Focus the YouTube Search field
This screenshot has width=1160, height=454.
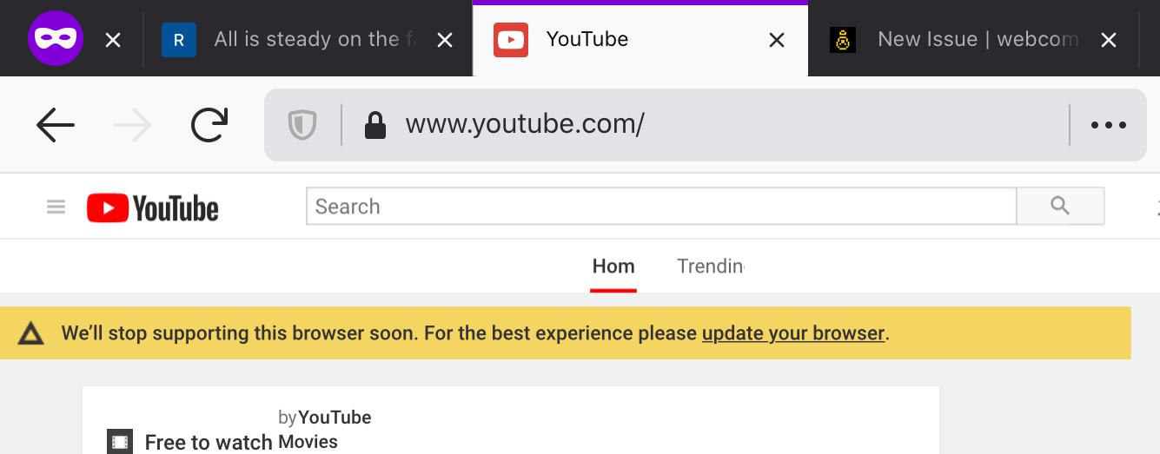(x=660, y=207)
